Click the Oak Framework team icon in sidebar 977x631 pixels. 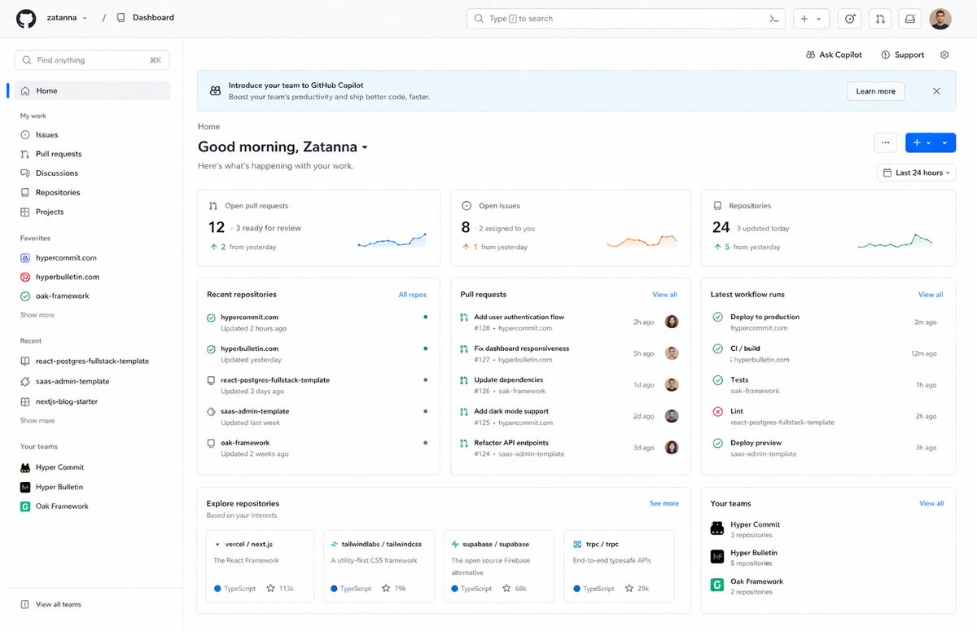click(x=25, y=506)
